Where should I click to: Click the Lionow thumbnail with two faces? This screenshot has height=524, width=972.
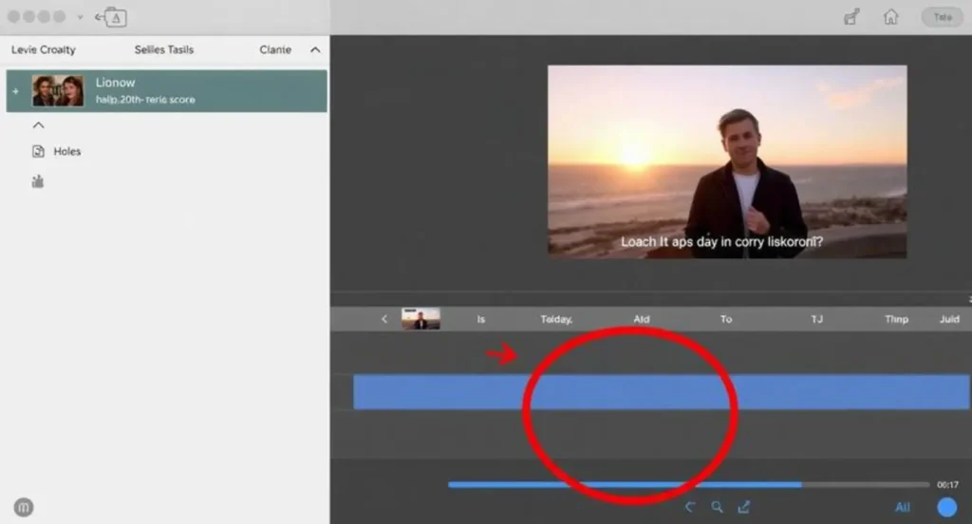pos(58,90)
